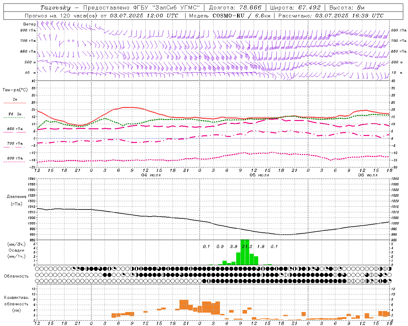Click the "0.9" precipitation total

(x=220, y=246)
